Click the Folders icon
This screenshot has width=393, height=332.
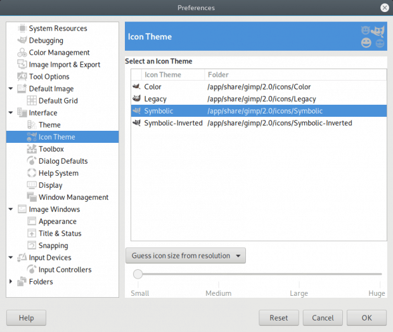coord(22,281)
